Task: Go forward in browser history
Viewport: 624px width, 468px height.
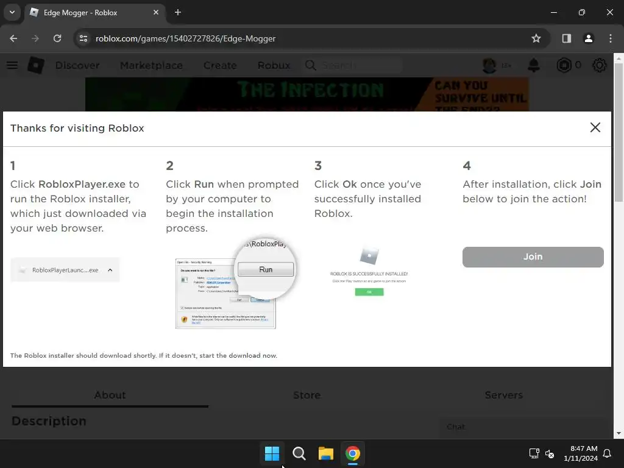Action: [35, 38]
